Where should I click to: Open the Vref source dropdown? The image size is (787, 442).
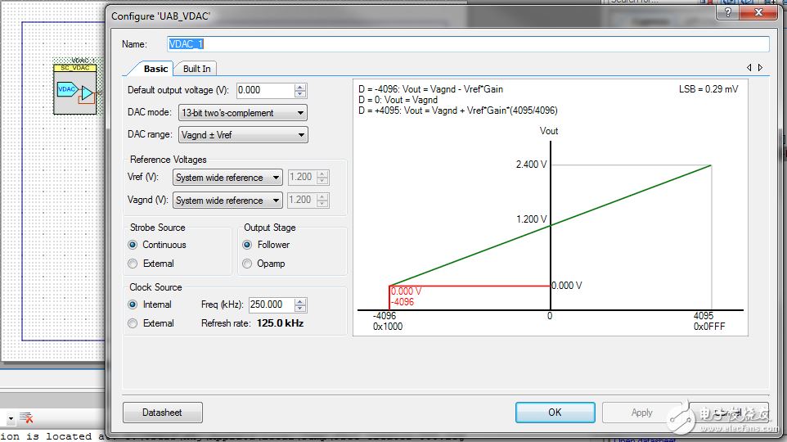[x=227, y=178]
